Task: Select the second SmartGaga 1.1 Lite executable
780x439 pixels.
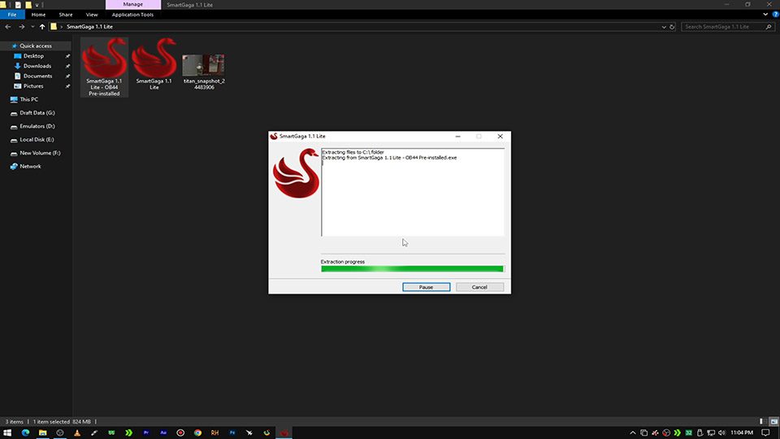Action: coord(154,65)
